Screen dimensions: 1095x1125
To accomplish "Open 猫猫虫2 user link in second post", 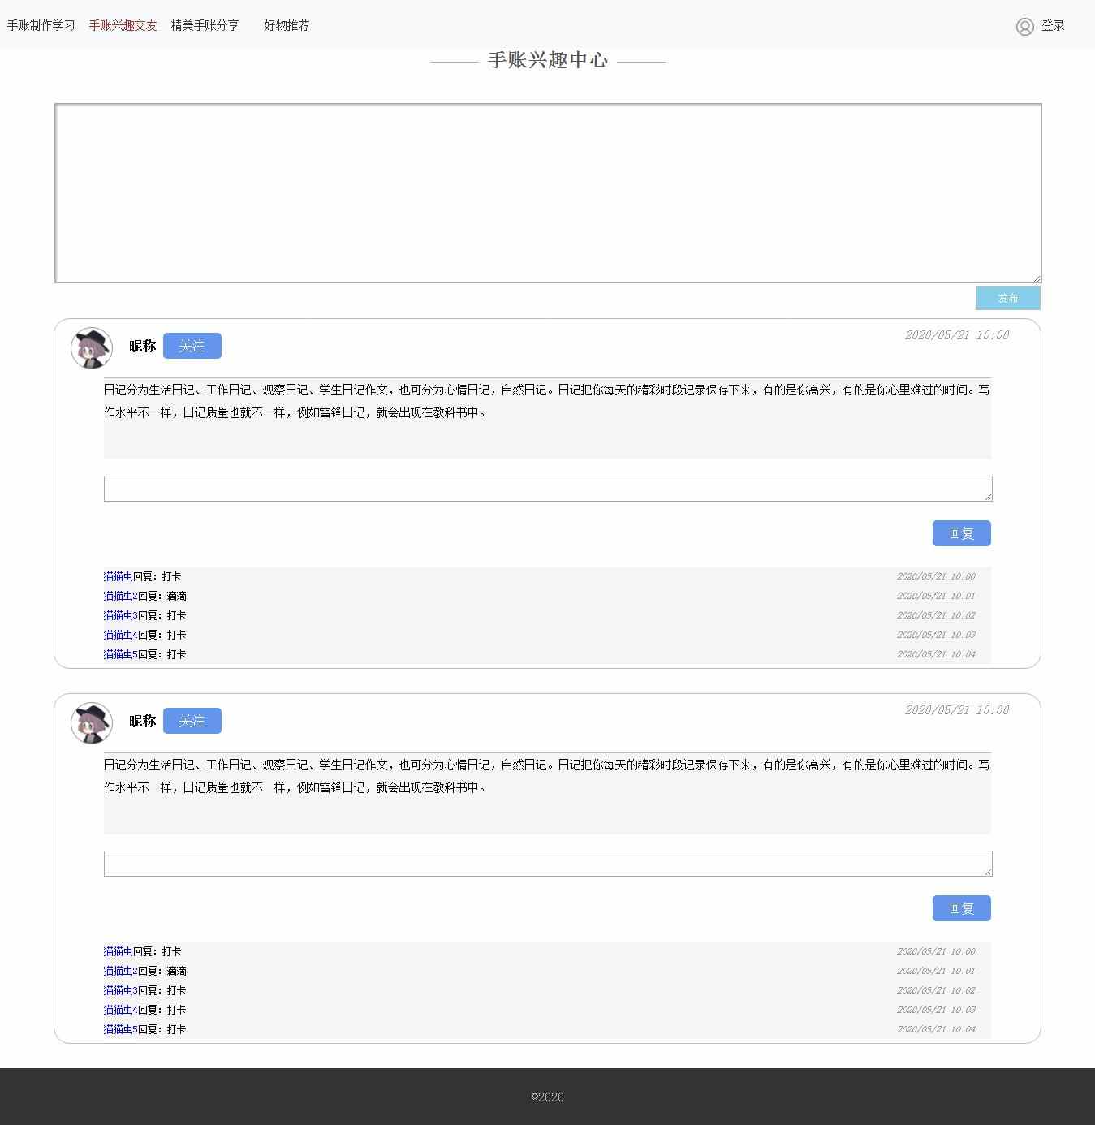I will pyautogui.click(x=120, y=971).
